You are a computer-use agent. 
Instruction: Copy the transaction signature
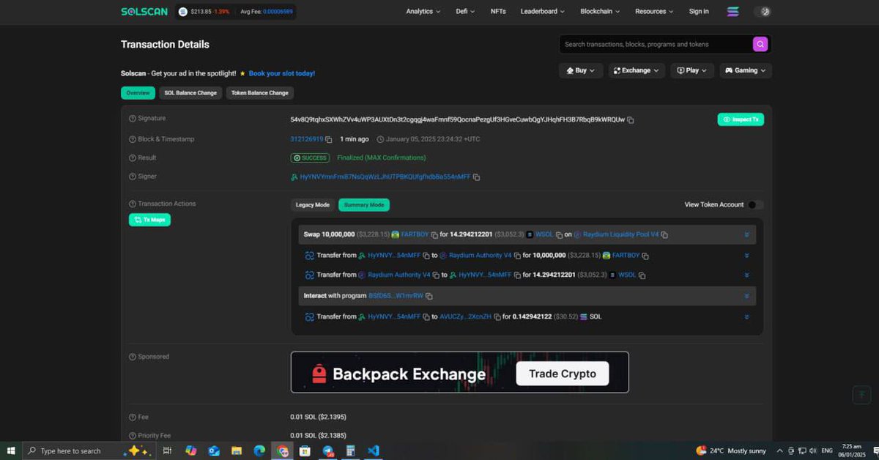(x=631, y=119)
